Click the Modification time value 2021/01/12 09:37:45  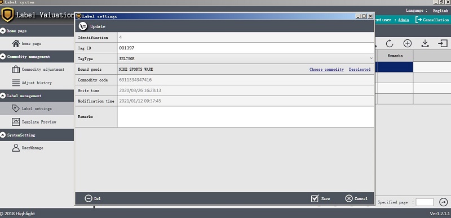pos(140,101)
